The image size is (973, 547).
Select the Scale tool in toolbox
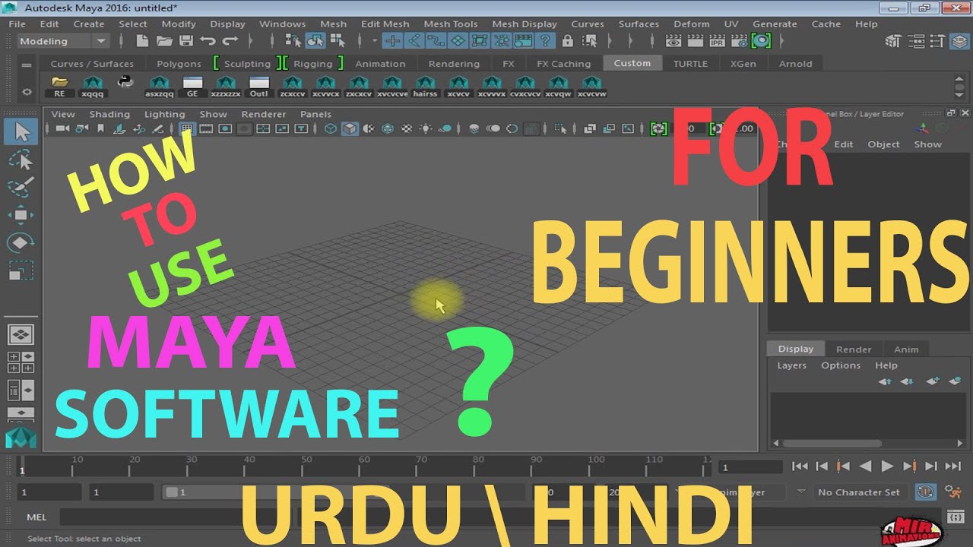[x=21, y=270]
